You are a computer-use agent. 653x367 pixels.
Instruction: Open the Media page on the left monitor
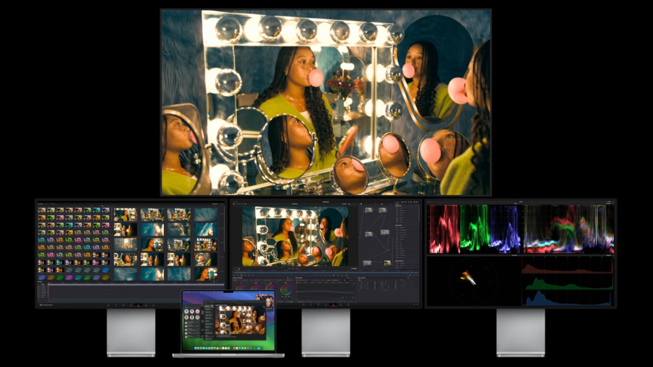pos(108,305)
